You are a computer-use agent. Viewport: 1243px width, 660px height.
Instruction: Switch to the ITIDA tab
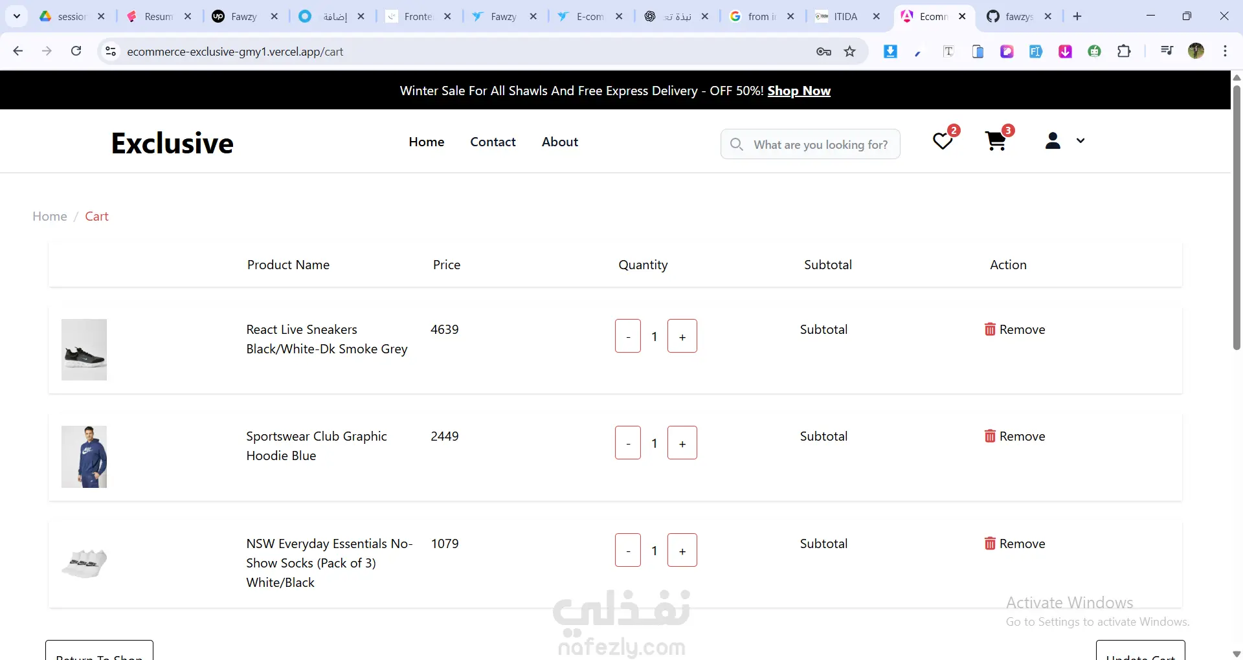pyautogui.click(x=845, y=16)
